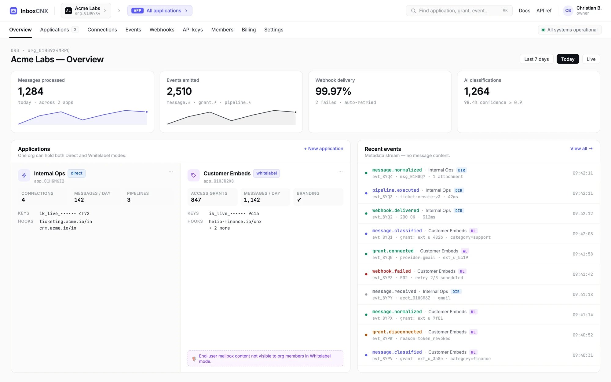Viewport: 611px width, 382px height.
Task: Click the crm.acme.io/in hook
Action: coord(58,228)
